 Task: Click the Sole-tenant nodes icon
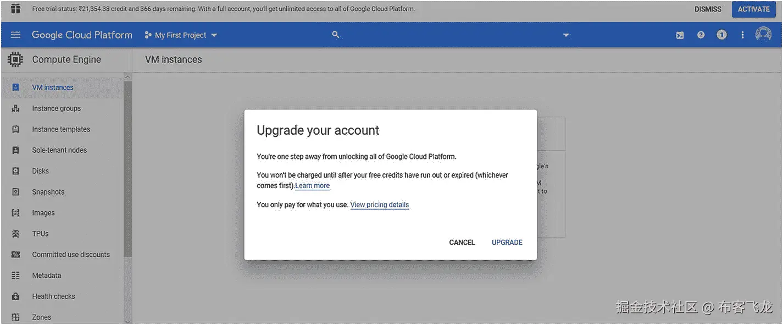point(15,150)
